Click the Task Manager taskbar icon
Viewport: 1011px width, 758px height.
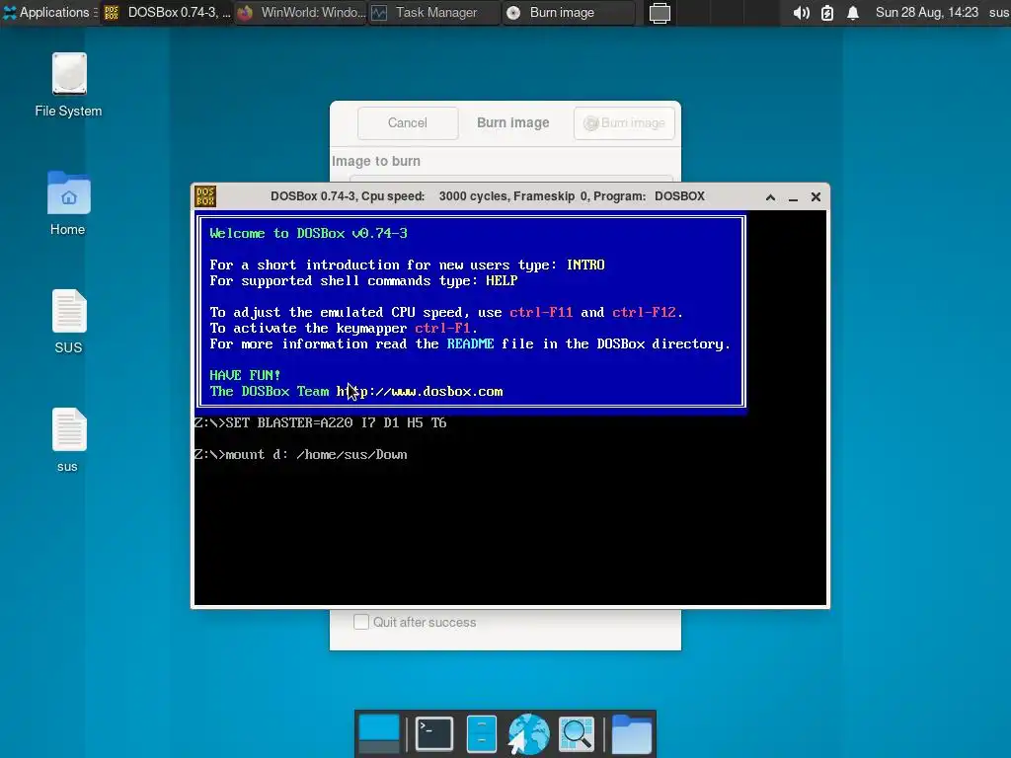click(379, 13)
